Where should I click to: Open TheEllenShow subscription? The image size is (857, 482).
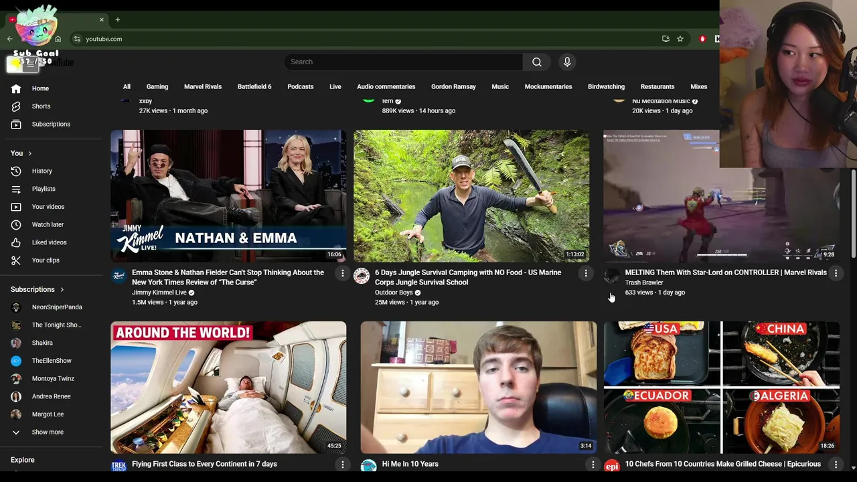(x=52, y=361)
